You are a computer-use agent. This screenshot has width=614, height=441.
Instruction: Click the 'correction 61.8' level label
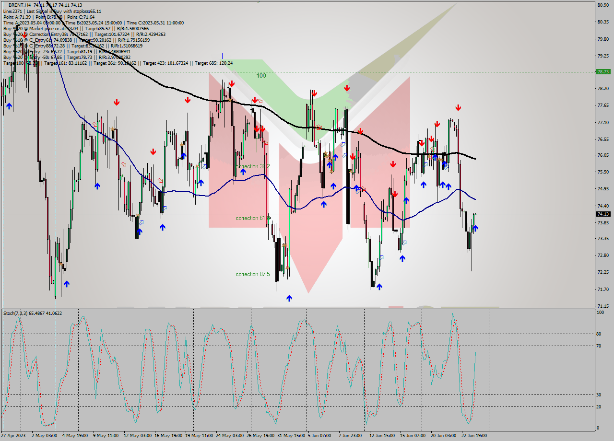(252, 218)
